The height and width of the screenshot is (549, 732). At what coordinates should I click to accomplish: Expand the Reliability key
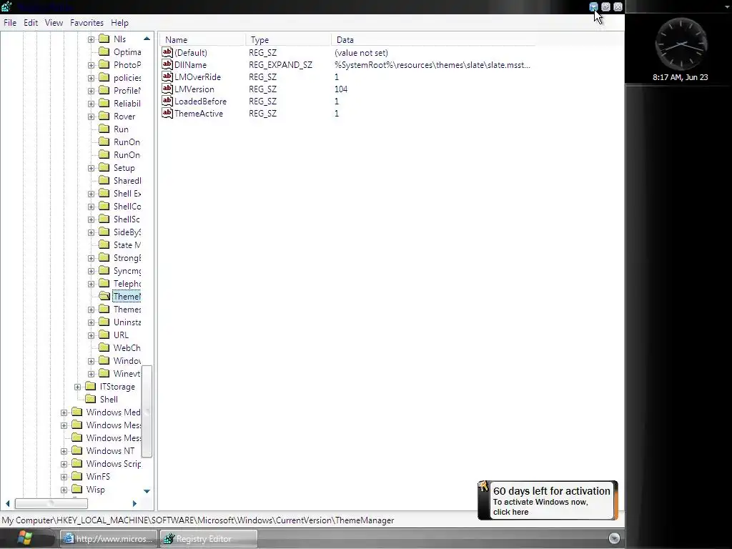pyautogui.click(x=91, y=104)
